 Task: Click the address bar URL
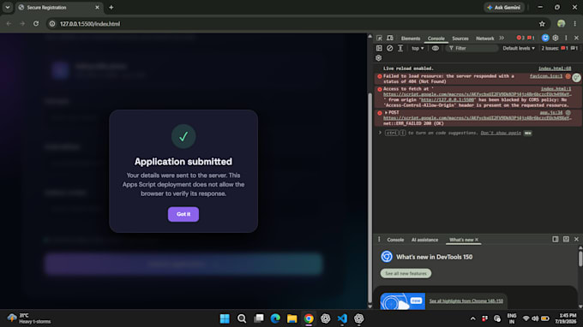tap(90, 24)
